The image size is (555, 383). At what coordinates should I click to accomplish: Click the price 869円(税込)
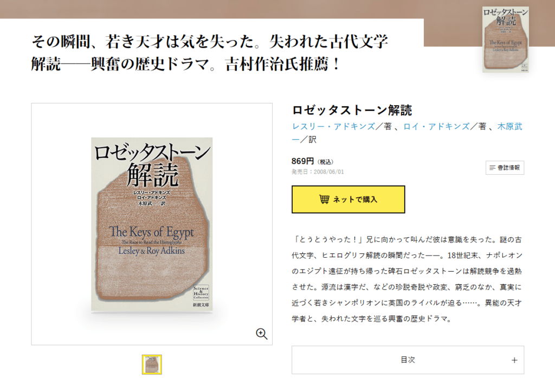[312, 161]
